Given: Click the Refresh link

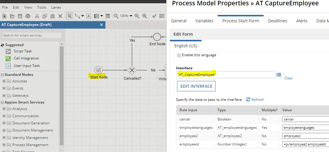Looking at the screenshot, I should (255, 100).
